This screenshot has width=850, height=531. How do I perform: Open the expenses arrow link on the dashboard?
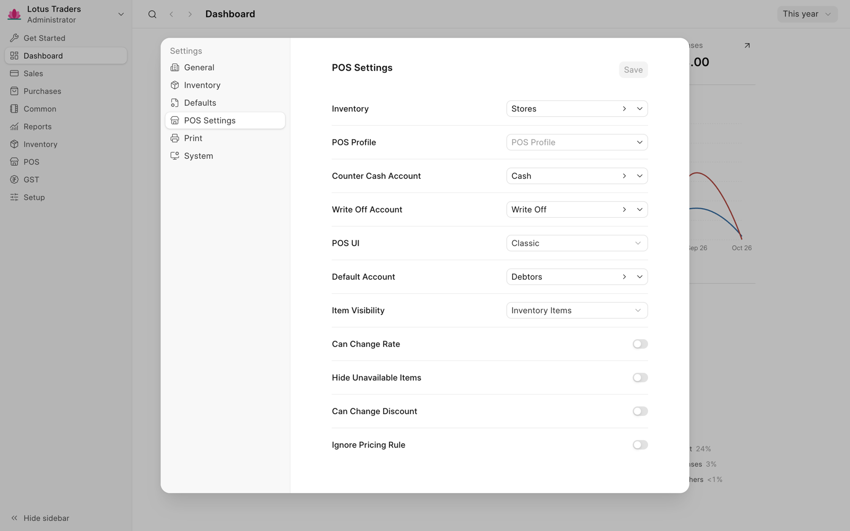(747, 46)
